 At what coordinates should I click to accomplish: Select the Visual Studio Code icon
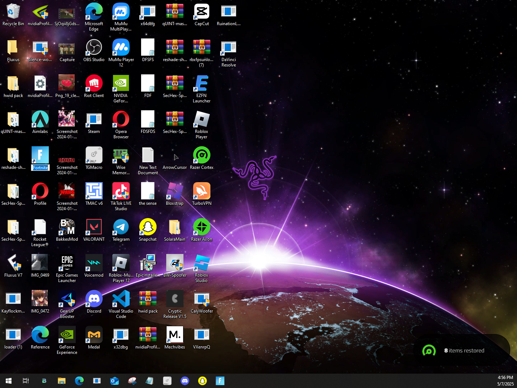coord(121,305)
